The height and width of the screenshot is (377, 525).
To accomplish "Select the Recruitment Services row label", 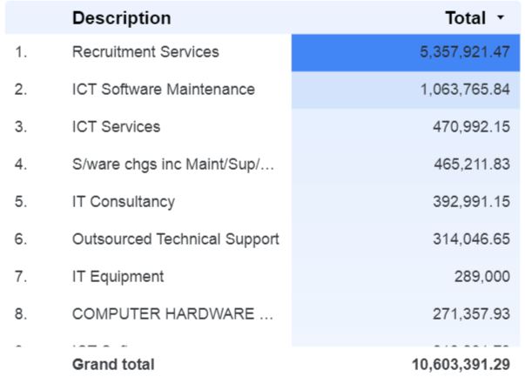I will pyautogui.click(x=145, y=52).
